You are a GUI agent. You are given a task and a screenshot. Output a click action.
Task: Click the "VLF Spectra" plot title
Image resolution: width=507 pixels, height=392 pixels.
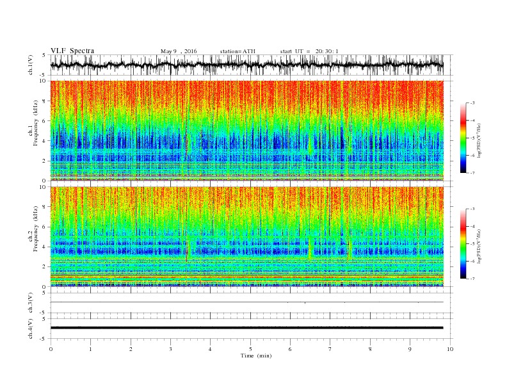(72, 51)
